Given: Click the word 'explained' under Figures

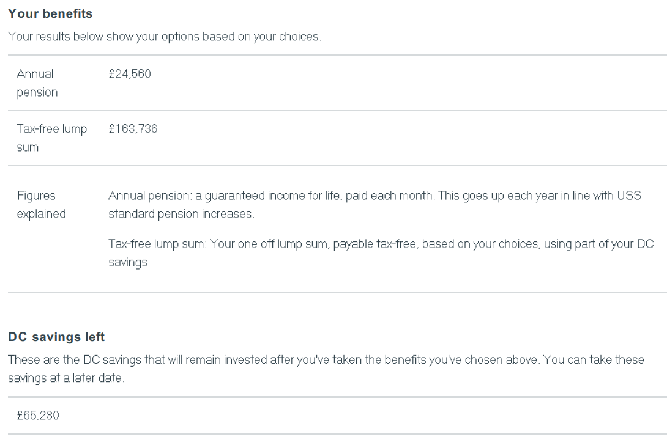Looking at the screenshot, I should click(x=41, y=214).
